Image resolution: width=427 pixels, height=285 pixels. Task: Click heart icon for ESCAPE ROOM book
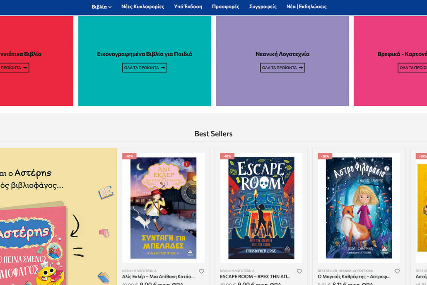[299, 271]
